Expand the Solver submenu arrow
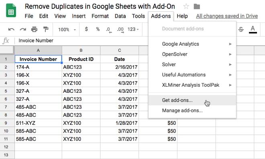 (x=230, y=65)
